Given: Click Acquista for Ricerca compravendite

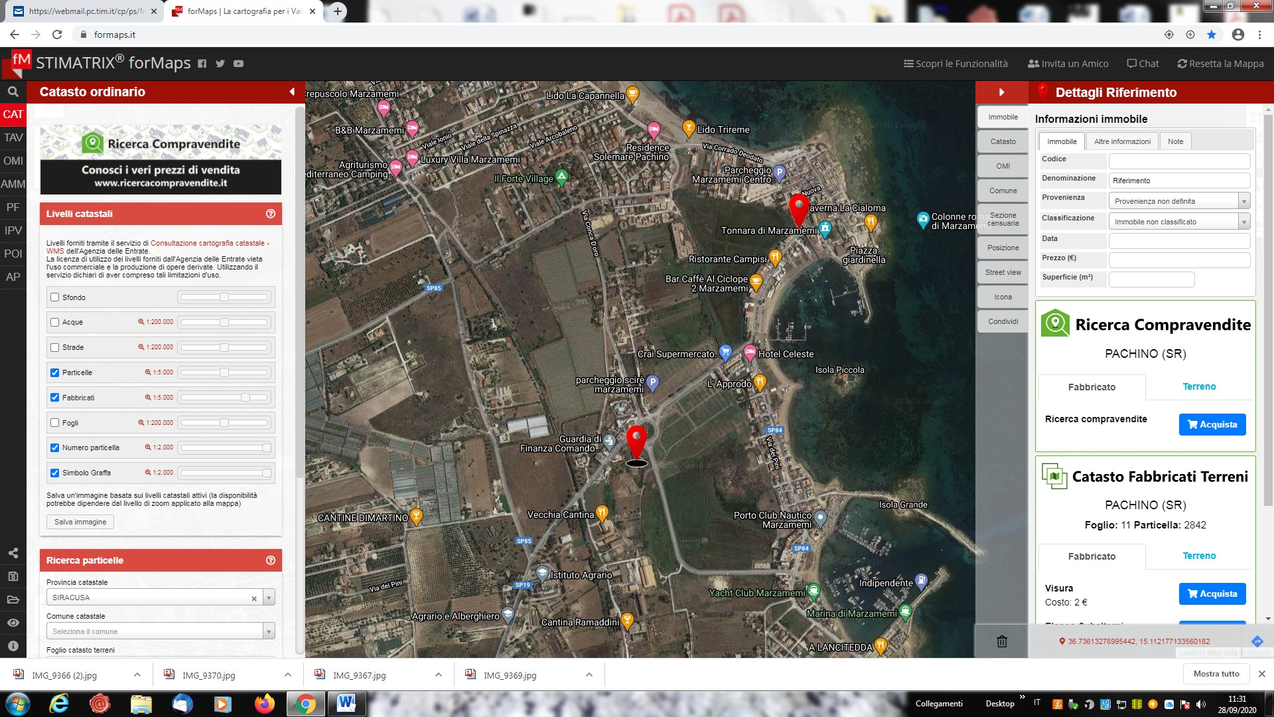Looking at the screenshot, I should click(1212, 424).
